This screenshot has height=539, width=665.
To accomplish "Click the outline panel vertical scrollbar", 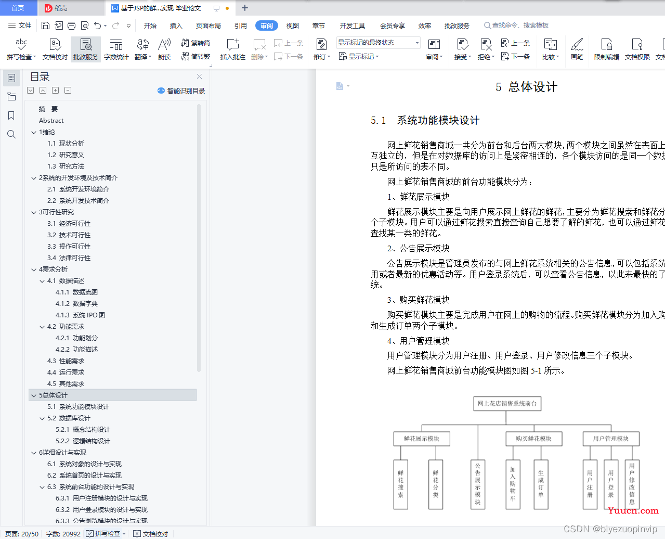I will (x=199, y=238).
